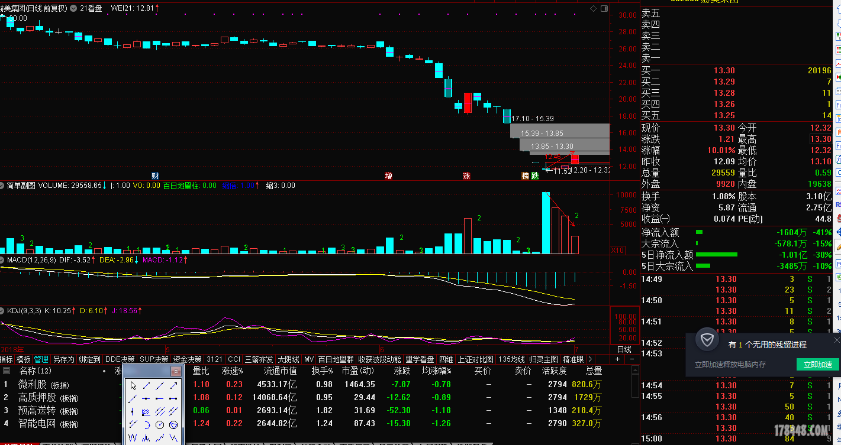Select the 135均线 indicator tab

pos(512,359)
